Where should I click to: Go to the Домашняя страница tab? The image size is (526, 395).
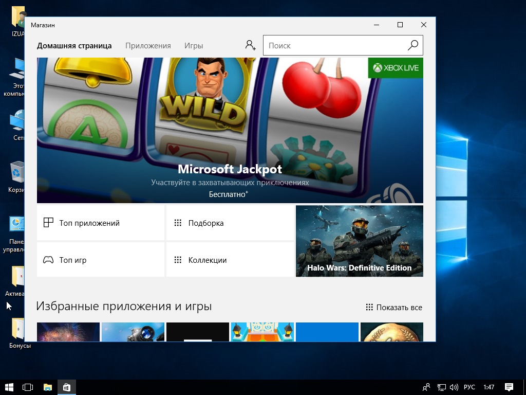[74, 46]
